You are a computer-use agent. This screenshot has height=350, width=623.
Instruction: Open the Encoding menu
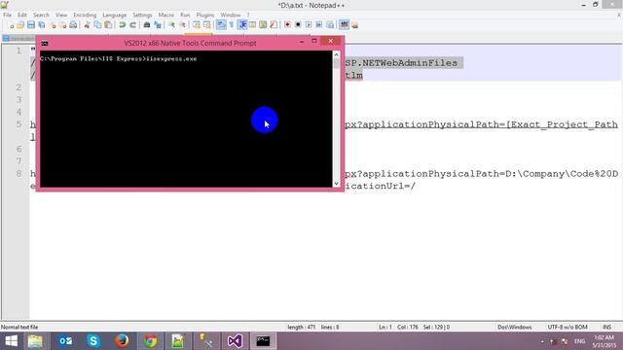[x=85, y=16]
